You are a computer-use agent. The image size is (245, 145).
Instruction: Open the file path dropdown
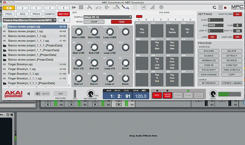coord(29,20)
